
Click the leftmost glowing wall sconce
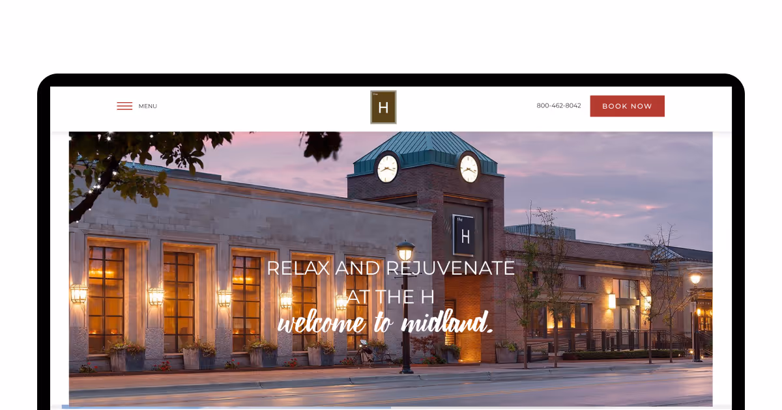(79, 294)
